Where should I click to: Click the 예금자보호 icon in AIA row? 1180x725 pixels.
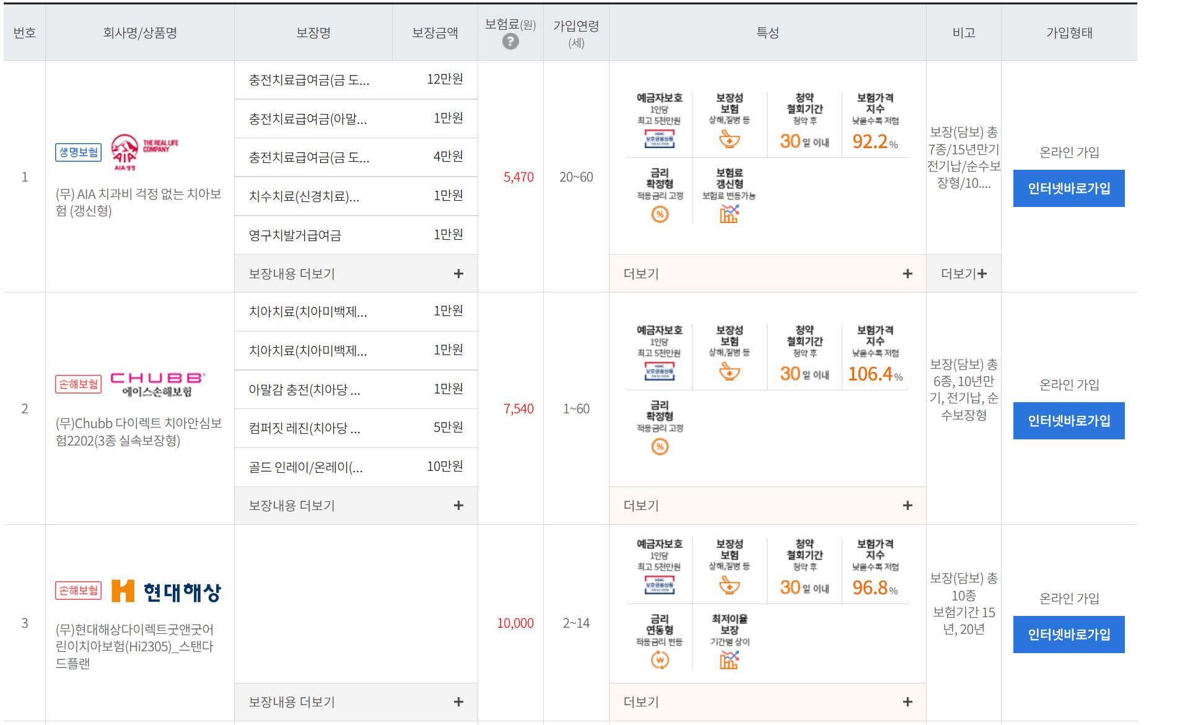659,139
